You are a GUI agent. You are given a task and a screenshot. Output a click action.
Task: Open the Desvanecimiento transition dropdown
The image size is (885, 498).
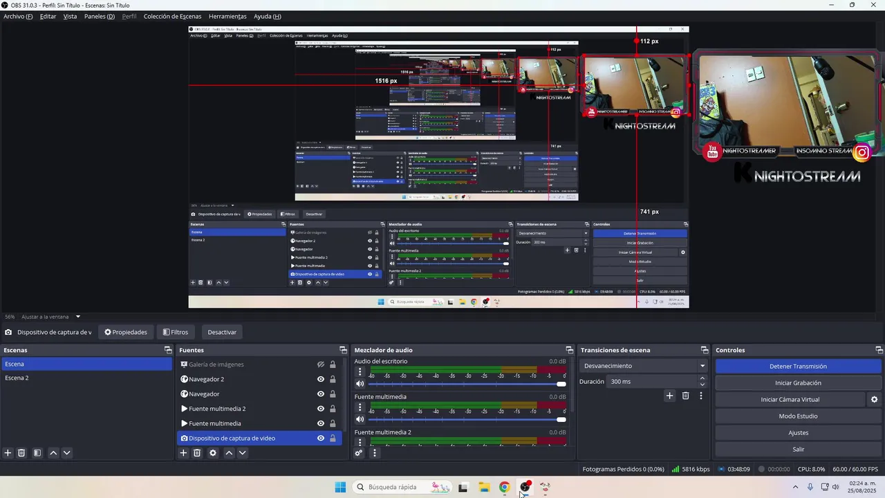click(644, 366)
